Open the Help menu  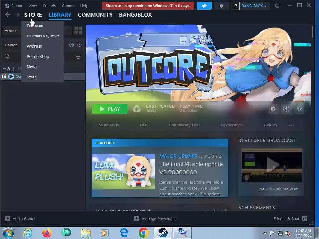84,6
